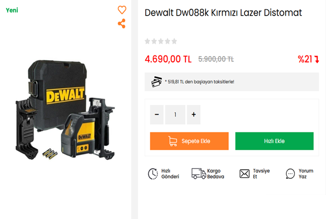Click the Kargo Bedava truck icon
The width and height of the screenshot is (326, 219).
199,174
